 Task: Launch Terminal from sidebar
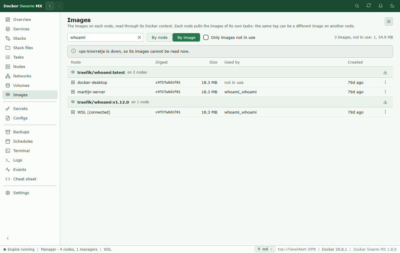pyautogui.click(x=30, y=151)
